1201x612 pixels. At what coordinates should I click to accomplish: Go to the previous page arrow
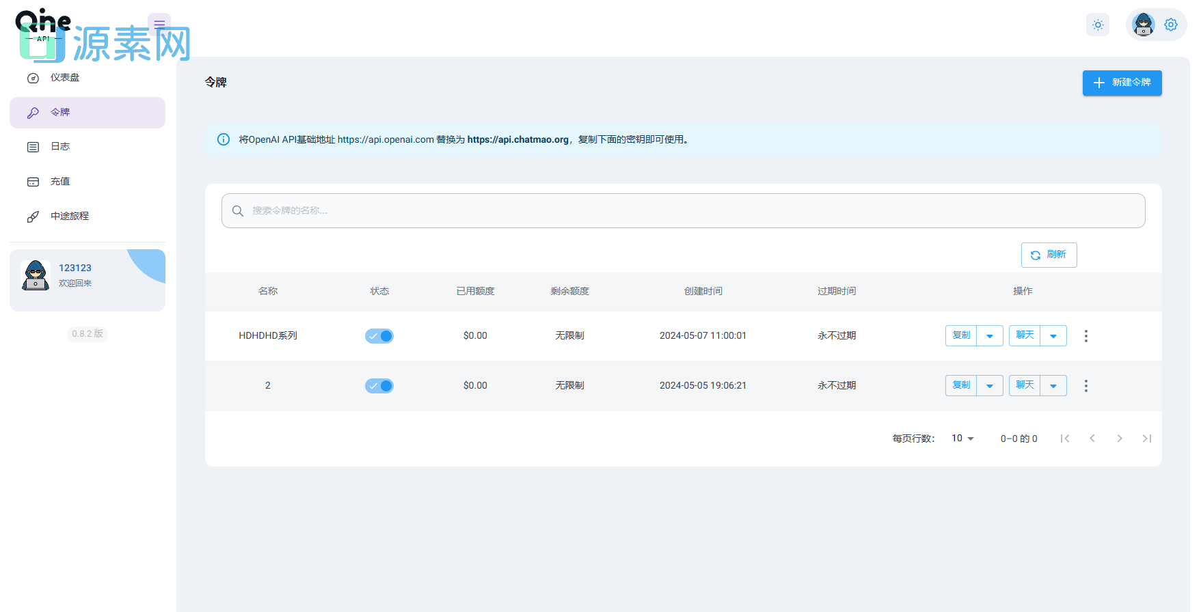1092,439
